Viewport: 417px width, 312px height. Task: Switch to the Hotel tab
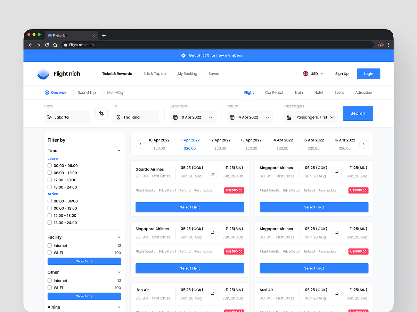[319, 93]
